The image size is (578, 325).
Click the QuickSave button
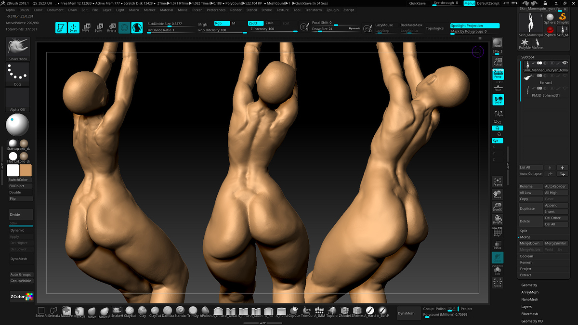[418, 3]
